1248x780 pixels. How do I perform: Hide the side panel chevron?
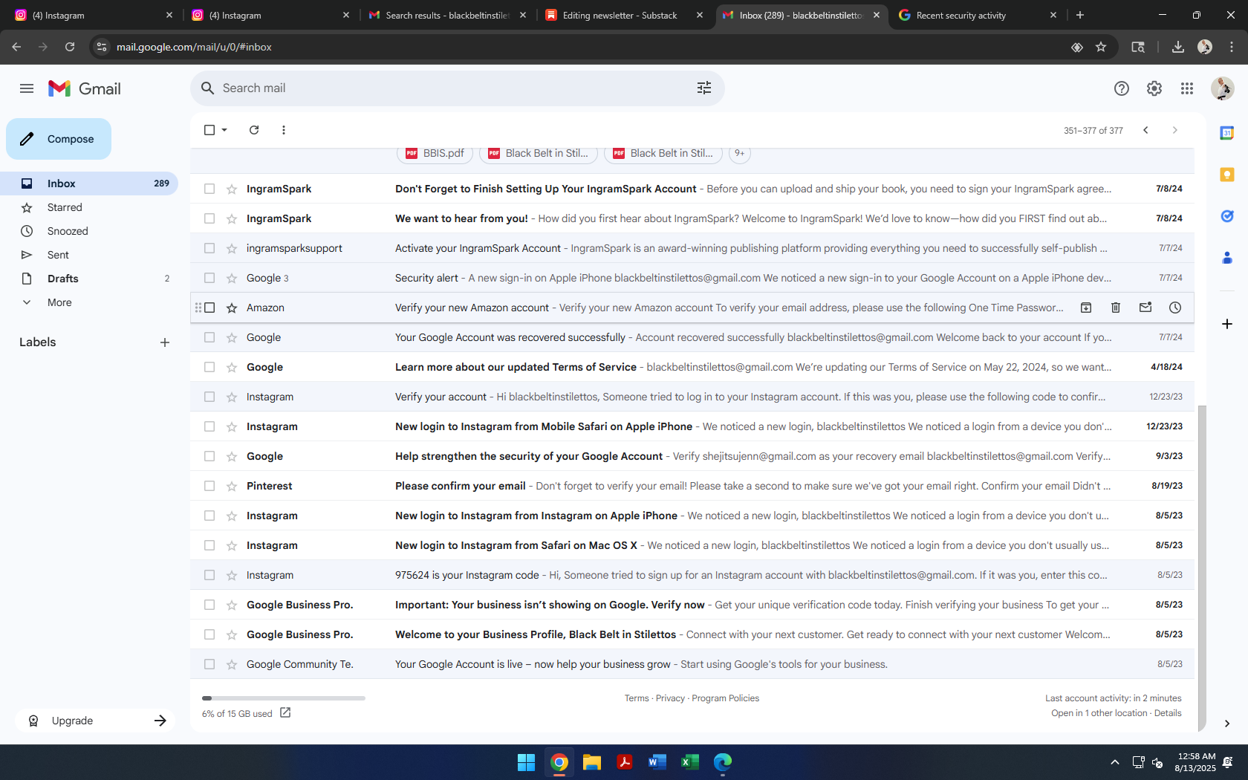(x=1227, y=724)
